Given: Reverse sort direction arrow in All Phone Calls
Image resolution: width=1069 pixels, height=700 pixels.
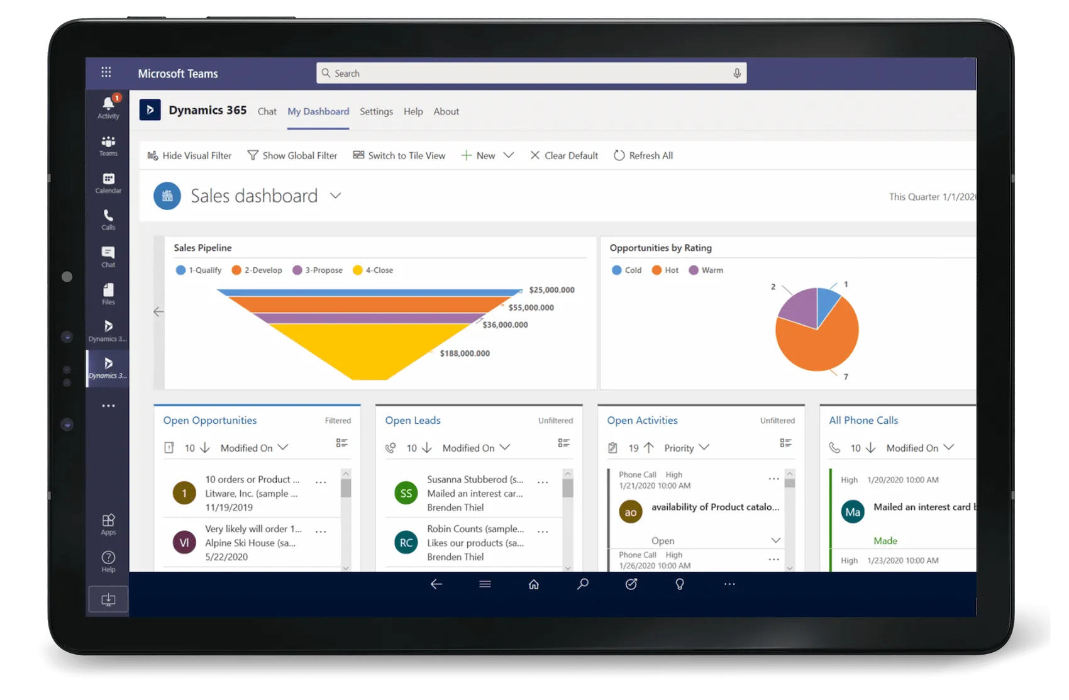Looking at the screenshot, I should click(x=871, y=448).
